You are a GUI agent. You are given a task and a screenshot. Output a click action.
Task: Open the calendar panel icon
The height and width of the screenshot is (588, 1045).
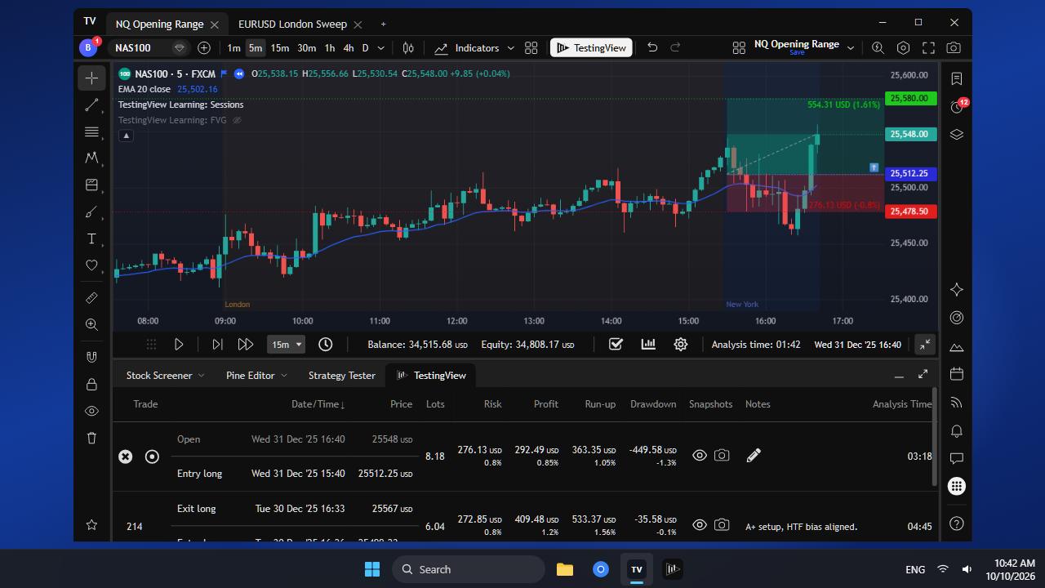957,374
